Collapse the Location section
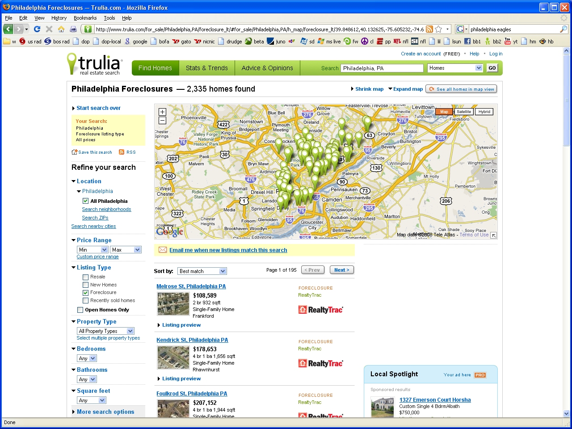 coord(86,181)
